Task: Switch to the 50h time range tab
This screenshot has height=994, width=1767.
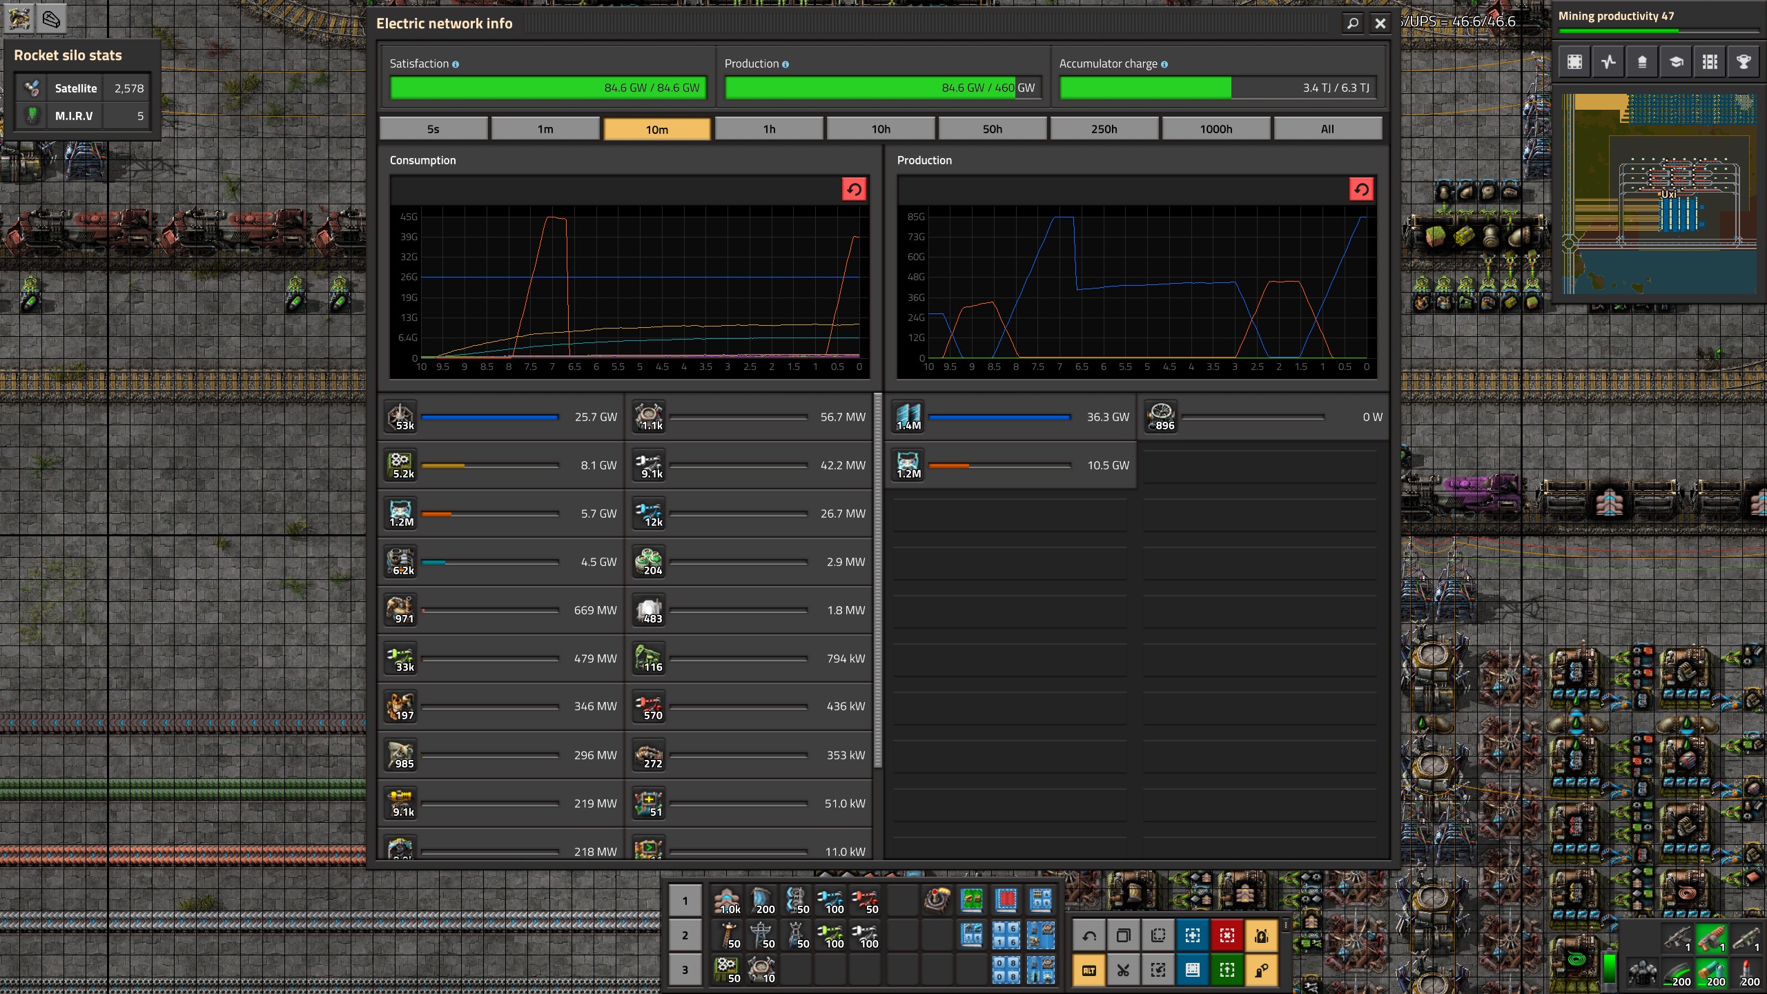Action: (x=993, y=129)
